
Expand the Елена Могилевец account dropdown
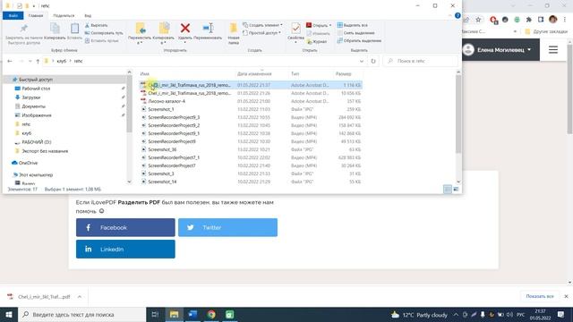pyautogui.click(x=529, y=50)
